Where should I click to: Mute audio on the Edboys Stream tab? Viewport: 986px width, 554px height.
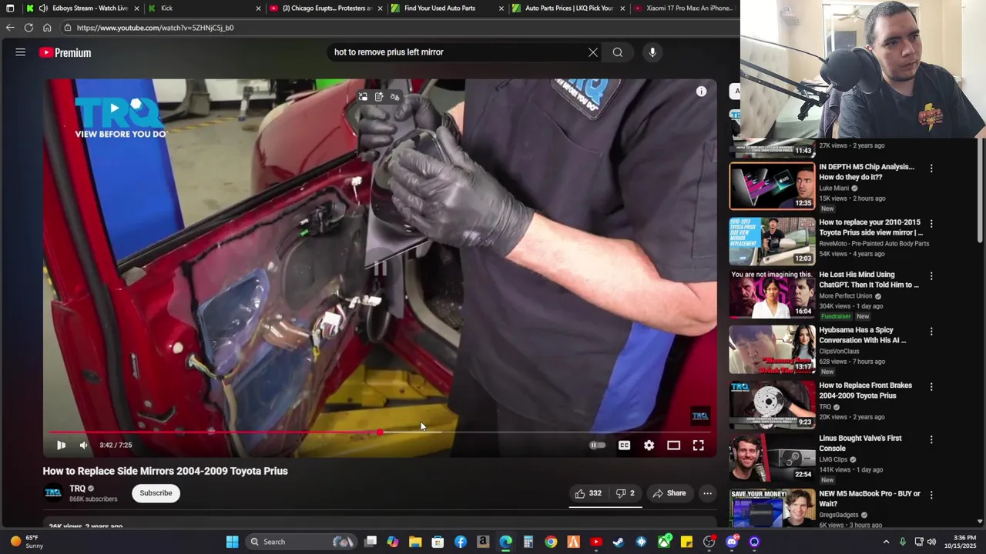tap(43, 8)
